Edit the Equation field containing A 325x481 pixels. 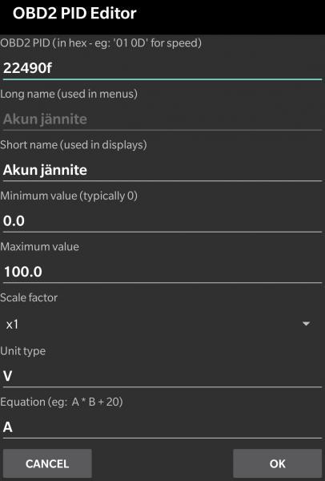[x=162, y=427]
